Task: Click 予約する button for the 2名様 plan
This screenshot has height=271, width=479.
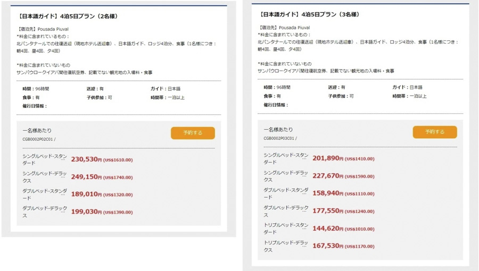Action: click(x=193, y=133)
